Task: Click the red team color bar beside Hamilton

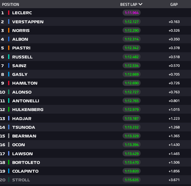Action: coord(9,83)
